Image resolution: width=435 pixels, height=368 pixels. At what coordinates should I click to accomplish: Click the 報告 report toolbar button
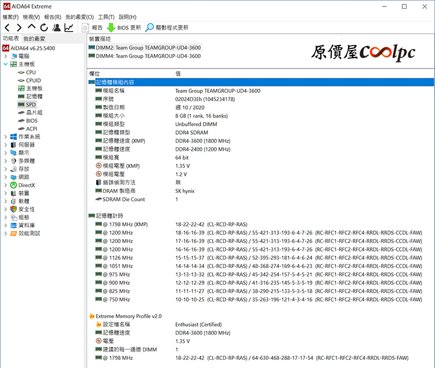[92, 28]
